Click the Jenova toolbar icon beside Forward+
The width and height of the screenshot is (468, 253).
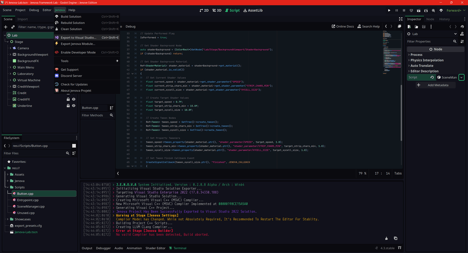(441, 10)
